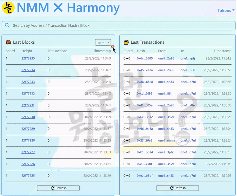Open transaction hash 0xc0...750f

coord(144,164)
